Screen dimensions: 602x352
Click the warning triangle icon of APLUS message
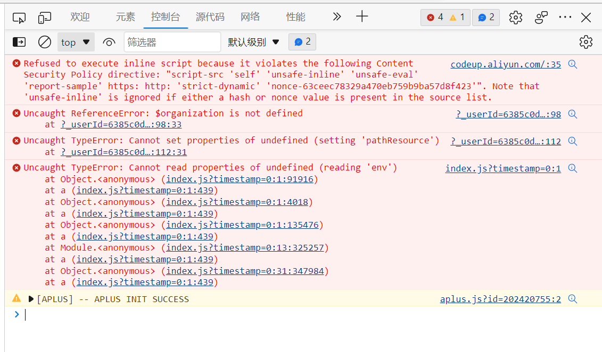(17, 298)
